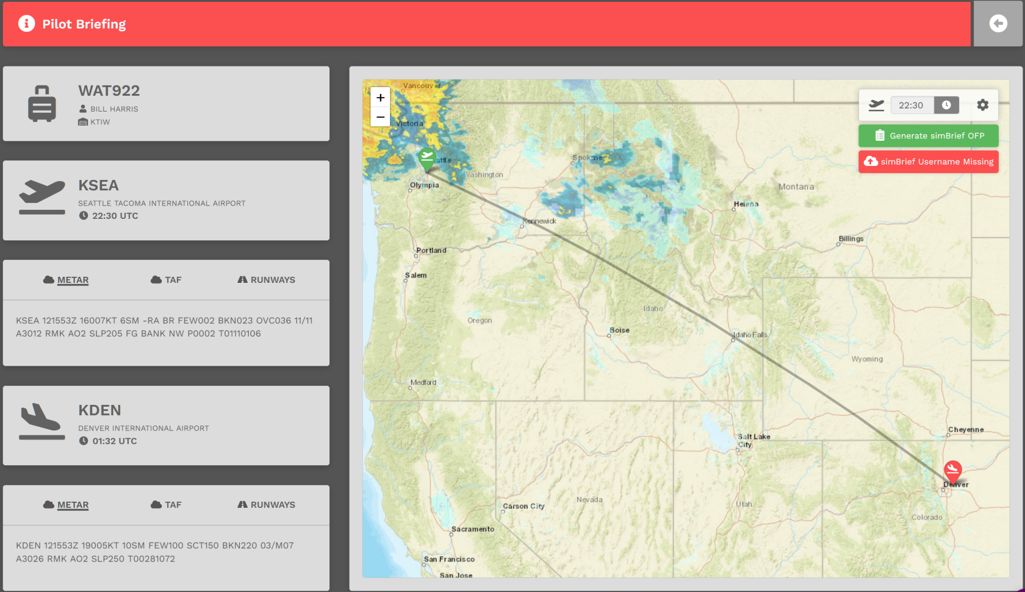The width and height of the screenshot is (1025, 592).
Task: Click Idaho Falls on the map
Action: click(750, 335)
